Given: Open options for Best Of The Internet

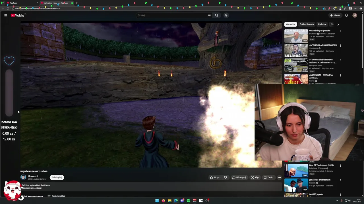Looking at the screenshot, I should coord(340,165).
